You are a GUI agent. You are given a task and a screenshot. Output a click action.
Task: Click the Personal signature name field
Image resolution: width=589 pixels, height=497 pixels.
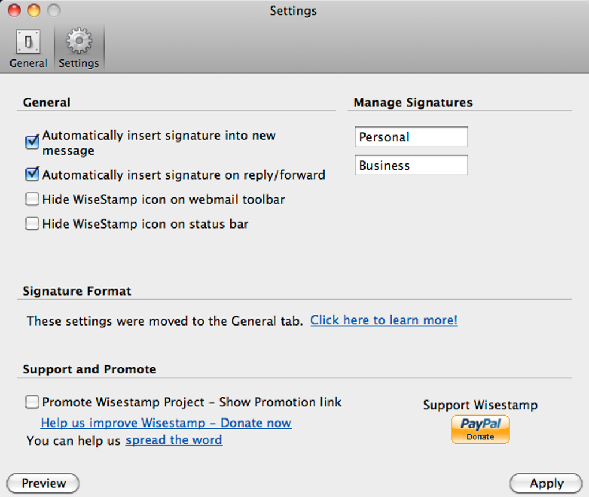(411, 137)
